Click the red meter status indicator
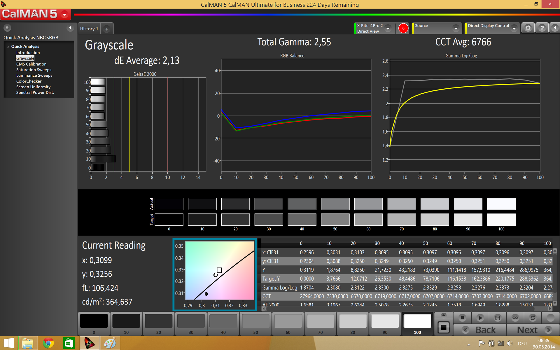The height and width of the screenshot is (350, 560). (x=403, y=28)
